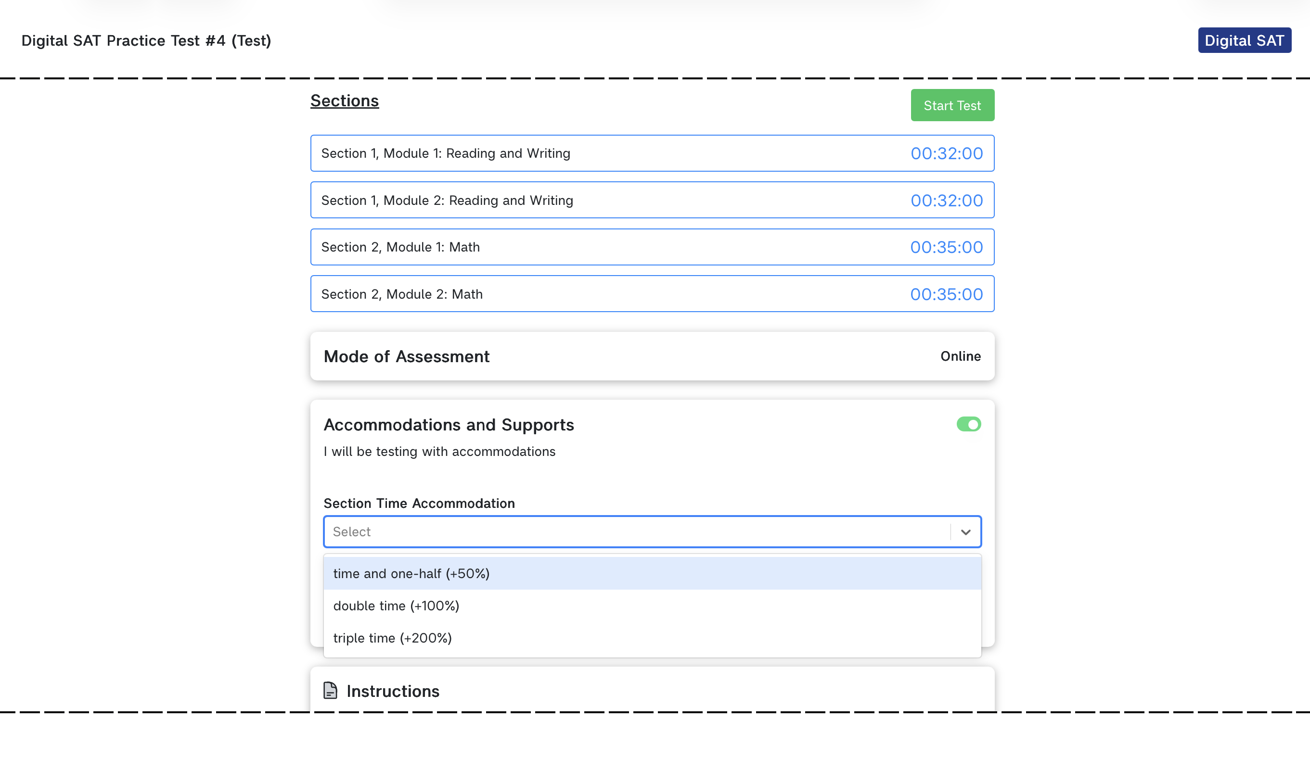Choose time and one-half (+50%) option
Viewport: 1310px width, 757px height.
pos(652,573)
